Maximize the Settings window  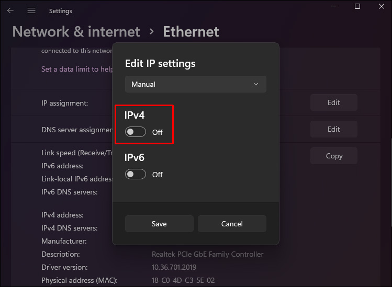357,6
